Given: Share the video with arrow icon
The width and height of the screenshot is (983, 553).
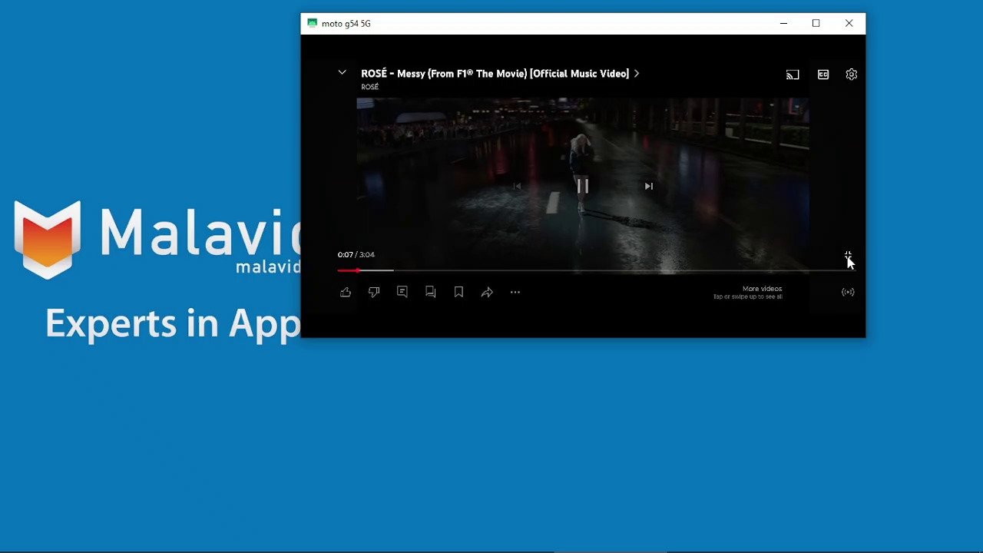Looking at the screenshot, I should (487, 292).
